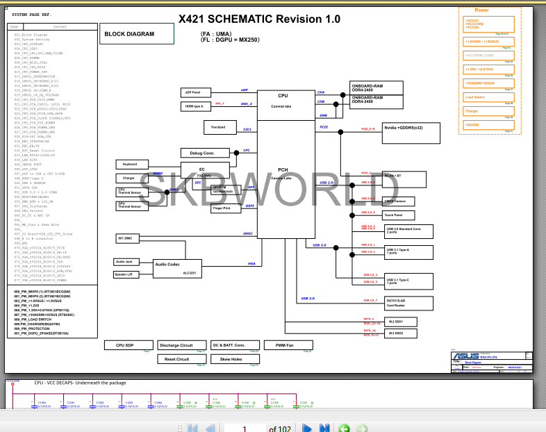The width and height of the screenshot is (546, 432).
Task: Select the USB 3.1 Type-C block
Action: coord(408,281)
